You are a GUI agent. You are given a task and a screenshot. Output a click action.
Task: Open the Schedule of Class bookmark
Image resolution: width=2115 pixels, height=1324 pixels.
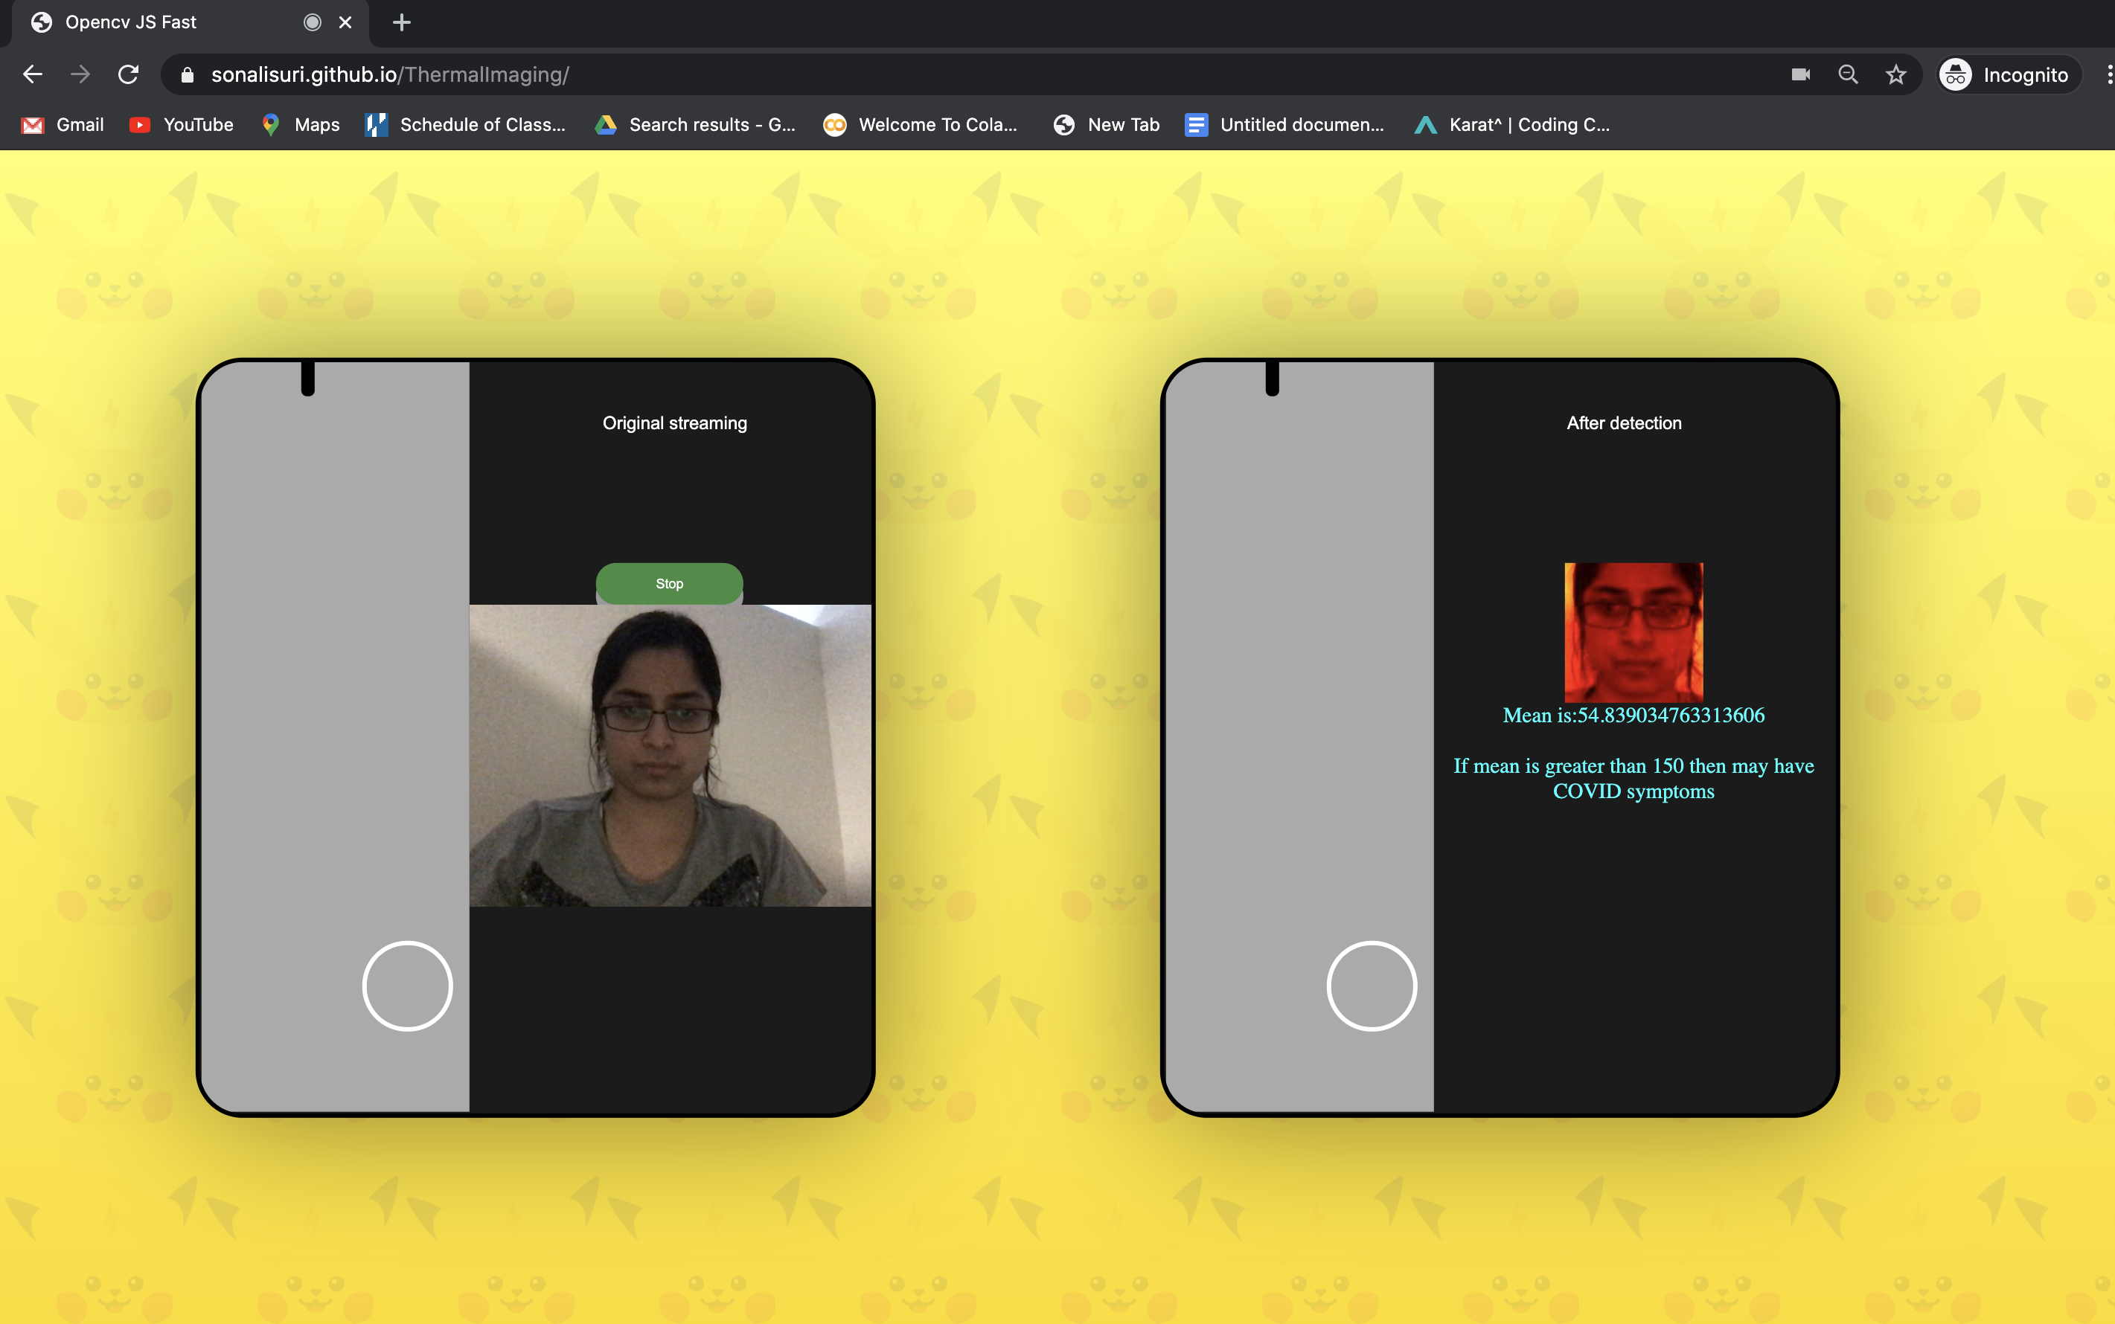465,124
